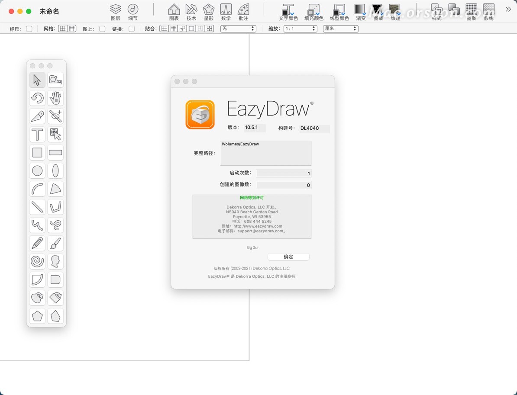
Task: Select the hand pan tool
Action: click(55, 98)
